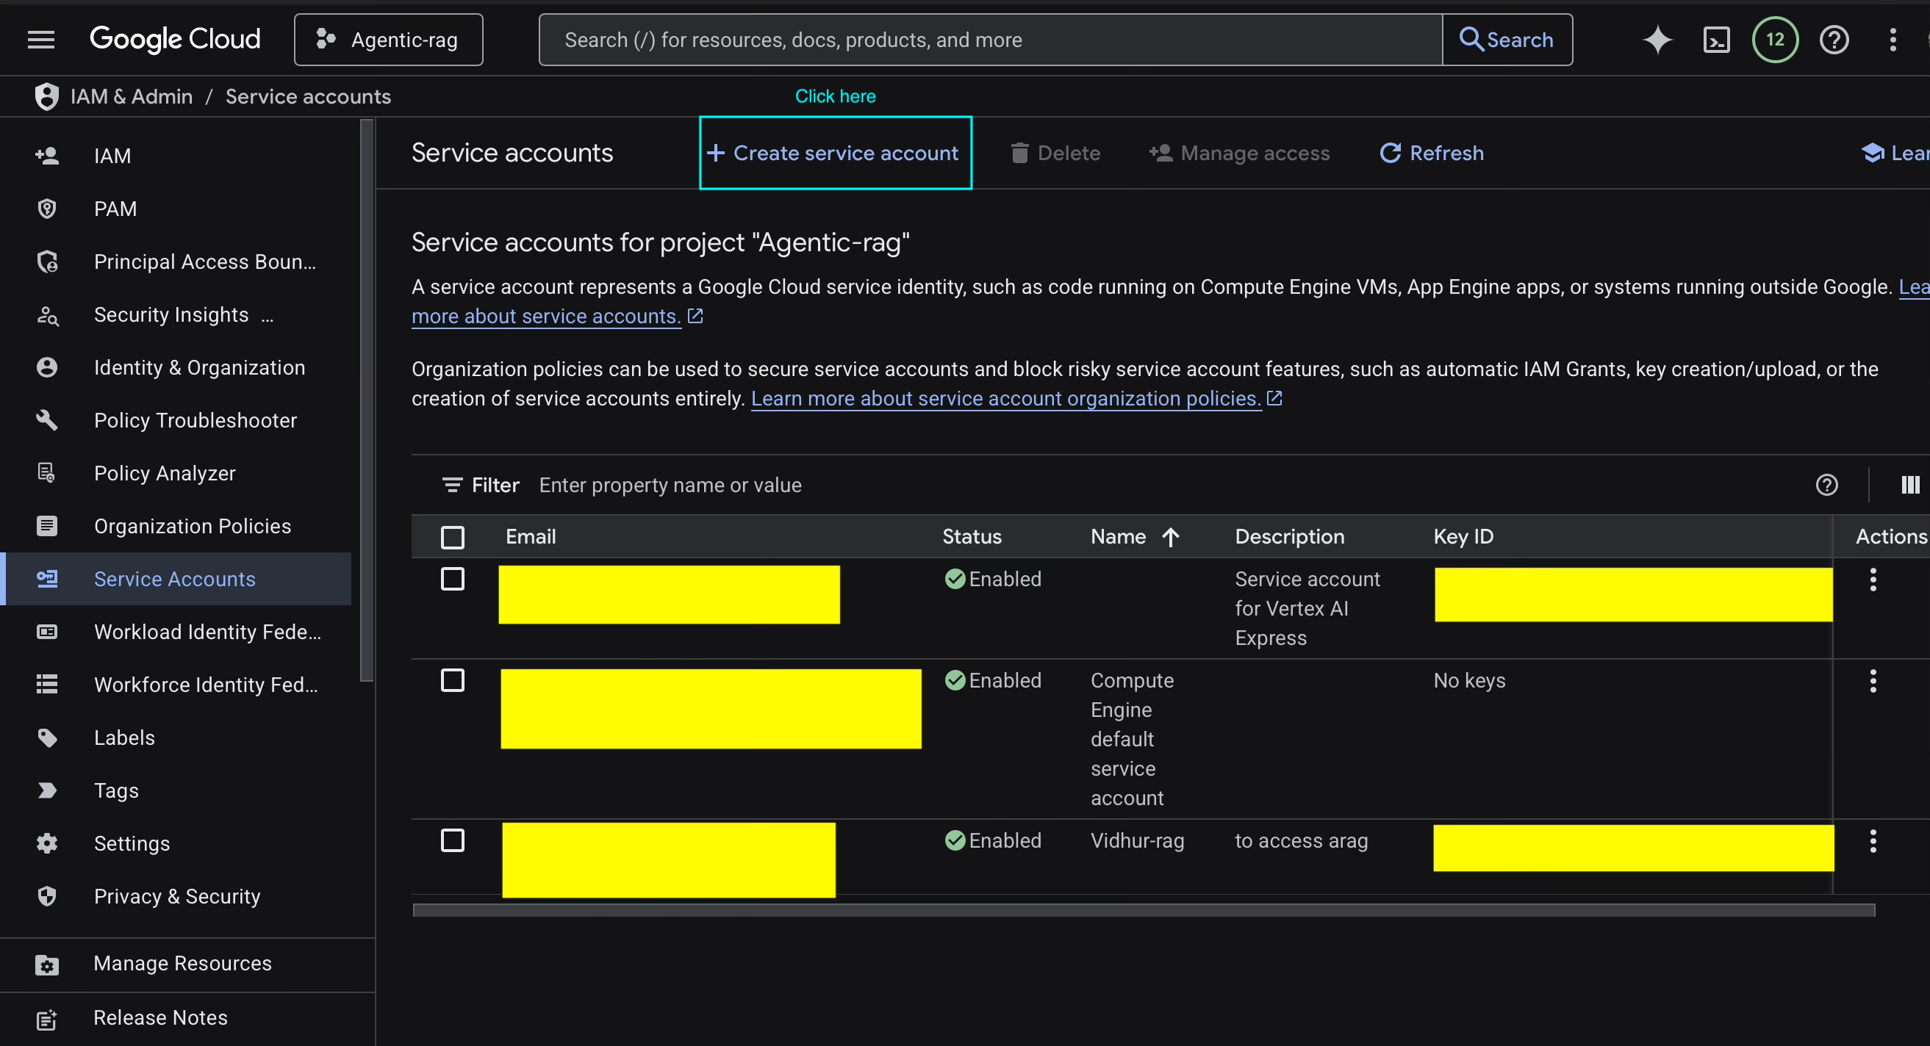Toggle the select-all checkbox in table header
Viewport: 1930px width, 1046px height.
453,536
